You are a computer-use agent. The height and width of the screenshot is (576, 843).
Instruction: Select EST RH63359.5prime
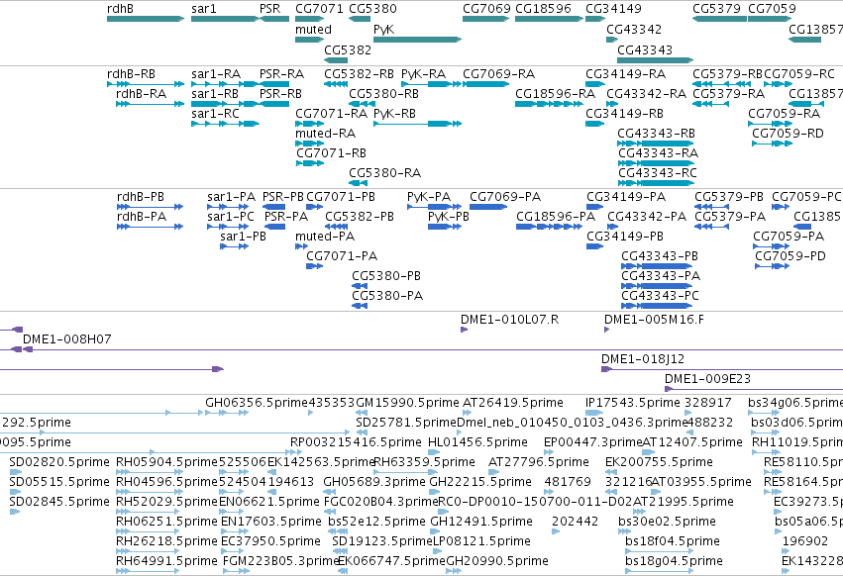(x=406, y=473)
